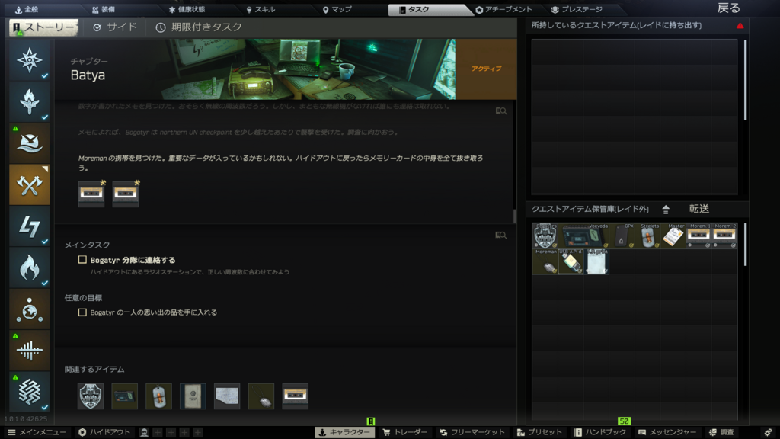Open the 期限付きタスク tab
This screenshot has height=439, width=780.
coord(199,27)
